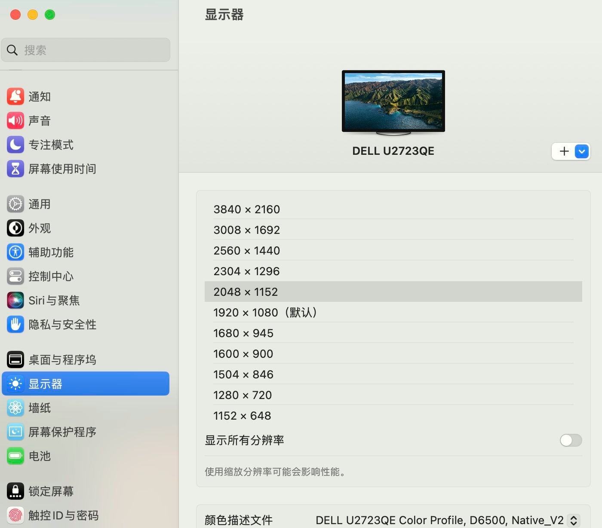This screenshot has height=528, width=602.
Task: Open 桌面与程序坞 settings pane
Action: click(x=86, y=359)
